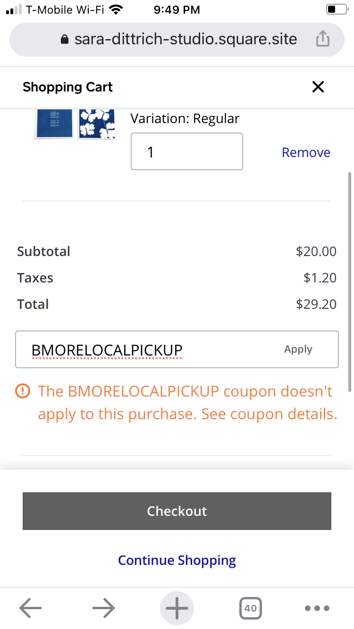Tap the browser forward arrow
The height and width of the screenshot is (629, 354).
103,608
